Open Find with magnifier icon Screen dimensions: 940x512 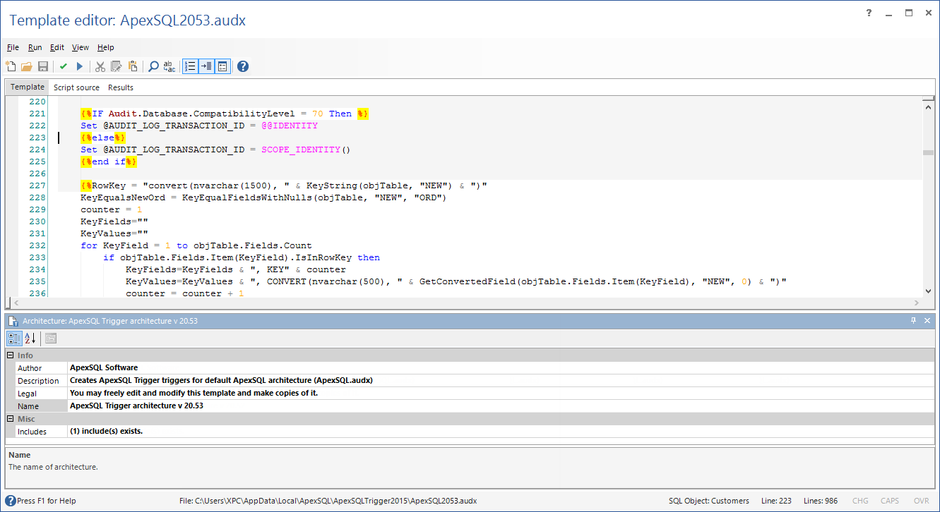[153, 66]
